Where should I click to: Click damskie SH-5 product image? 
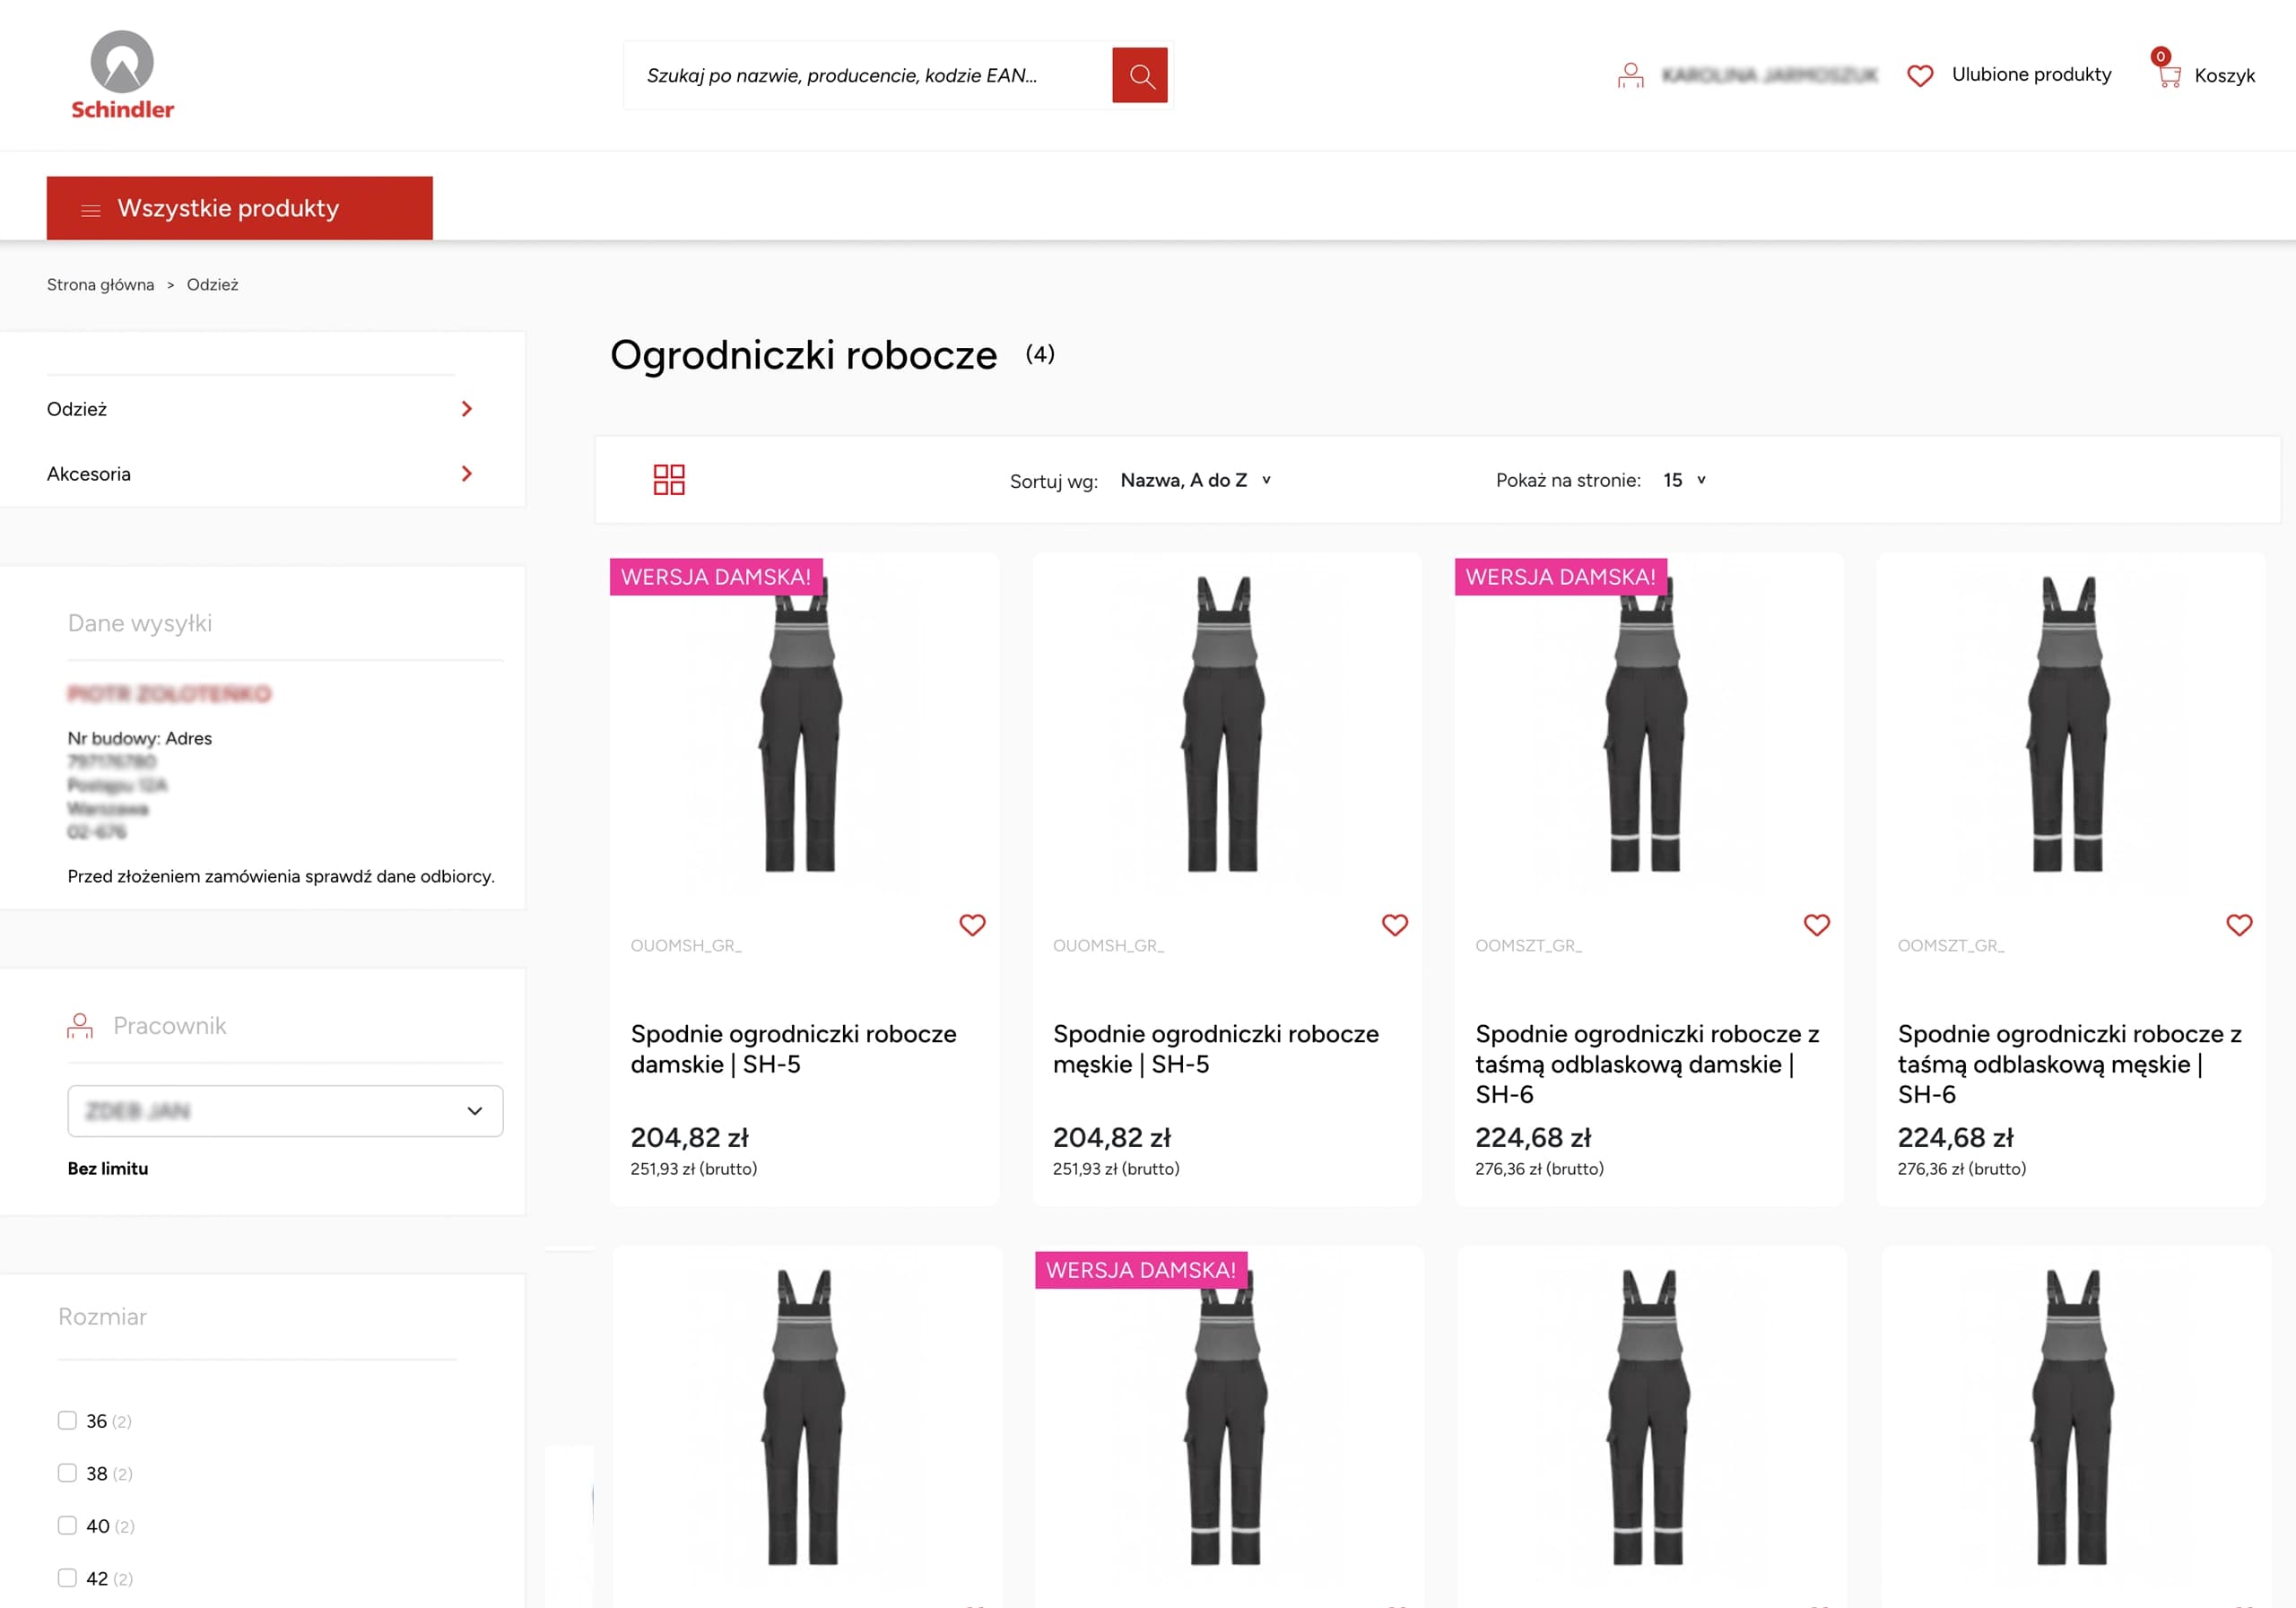tap(801, 724)
